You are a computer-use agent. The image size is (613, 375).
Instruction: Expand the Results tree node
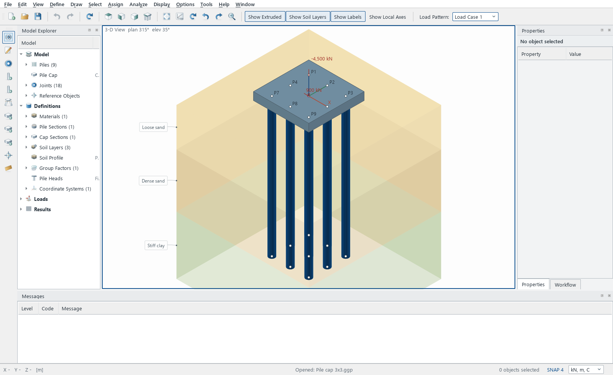click(21, 209)
